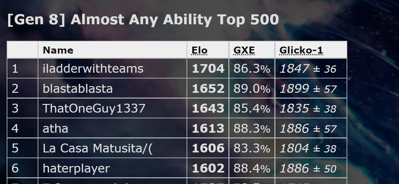Click the Elo column header
This screenshot has height=184, width=399.
[200, 50]
